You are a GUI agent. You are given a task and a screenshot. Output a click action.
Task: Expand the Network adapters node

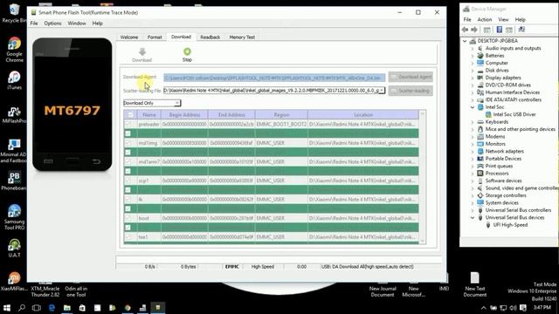[x=473, y=151]
